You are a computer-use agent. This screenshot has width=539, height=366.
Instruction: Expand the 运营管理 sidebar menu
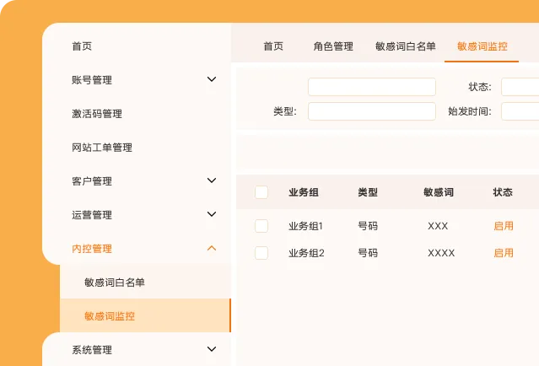click(x=212, y=214)
